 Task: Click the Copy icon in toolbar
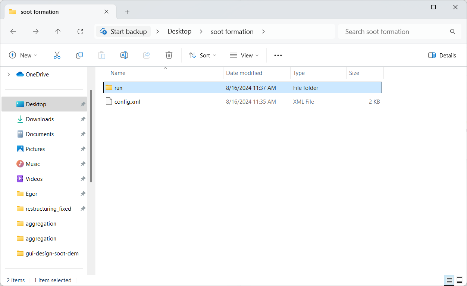coord(79,55)
